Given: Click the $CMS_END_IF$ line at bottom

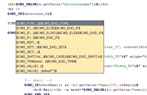Looking at the screenshot, I should (x=37, y=94).
